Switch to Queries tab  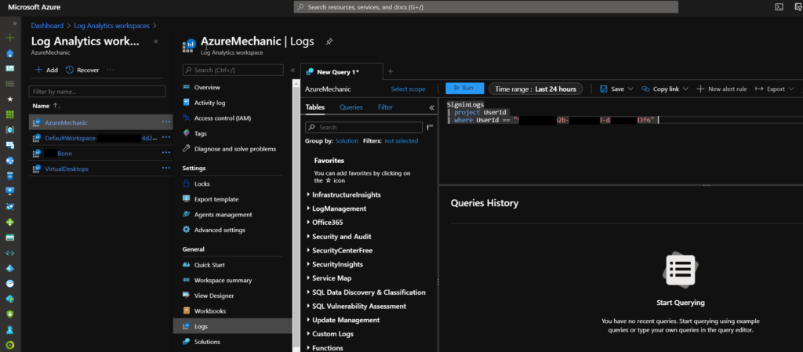pos(351,107)
